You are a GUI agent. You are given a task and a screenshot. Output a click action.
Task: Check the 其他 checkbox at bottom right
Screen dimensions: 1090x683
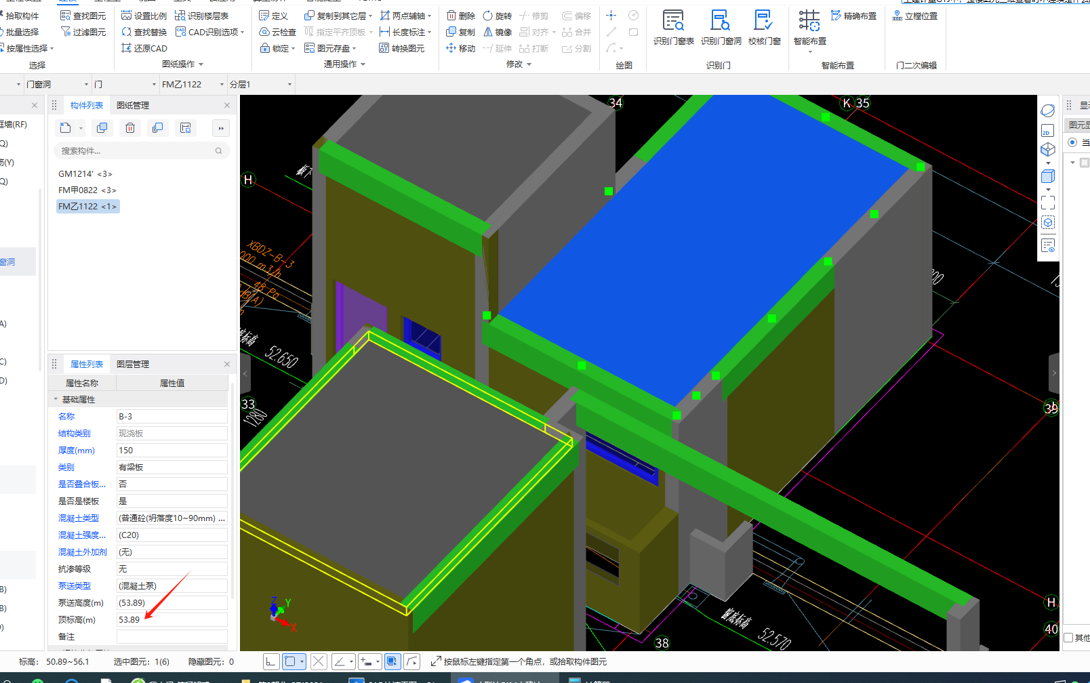1069,638
